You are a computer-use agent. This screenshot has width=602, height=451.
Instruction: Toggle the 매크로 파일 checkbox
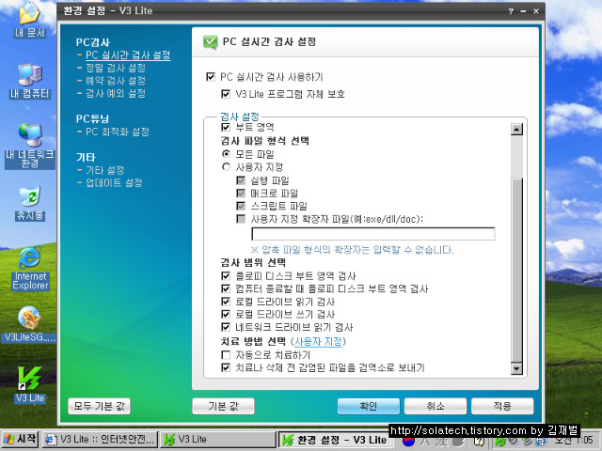tap(241, 193)
